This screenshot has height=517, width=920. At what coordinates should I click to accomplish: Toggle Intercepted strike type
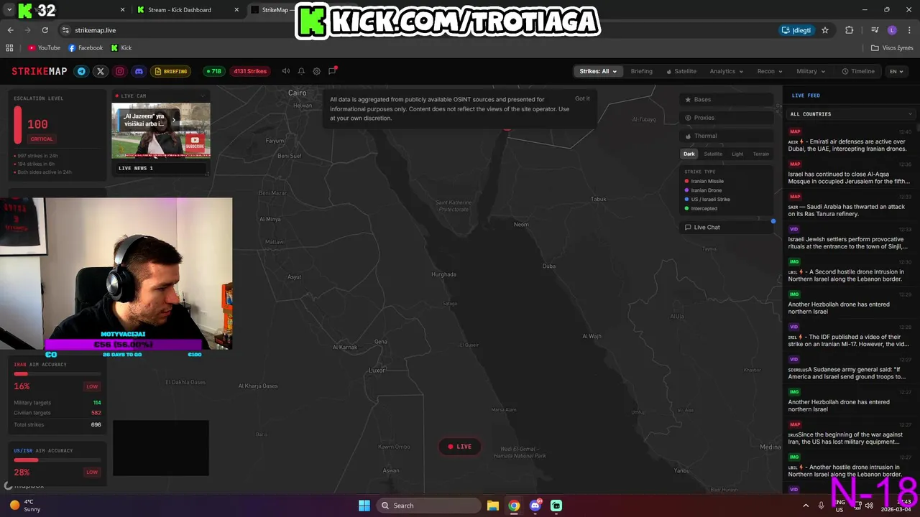click(x=701, y=208)
